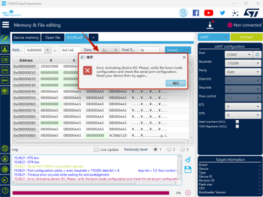Click the progress bar

coord(91,193)
